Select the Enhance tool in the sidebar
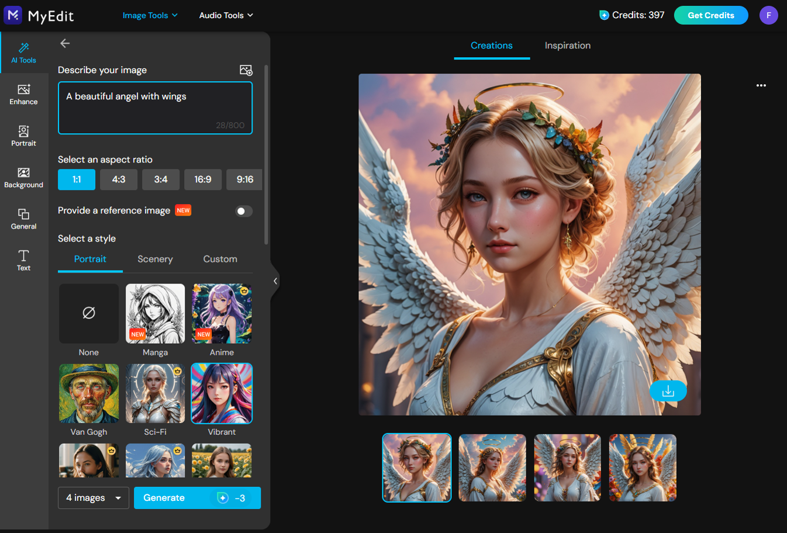The height and width of the screenshot is (533, 787). click(23, 94)
